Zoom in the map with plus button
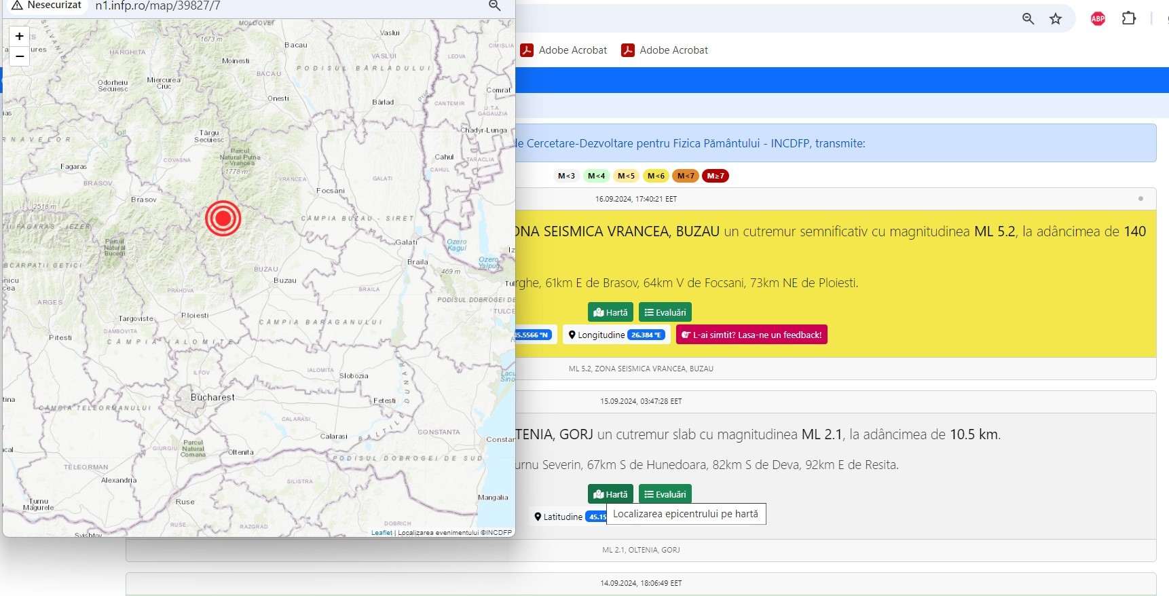The width and height of the screenshot is (1169, 596). click(x=20, y=37)
